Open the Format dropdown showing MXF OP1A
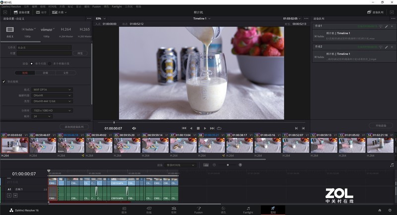The image size is (397, 215). [x=52, y=90]
